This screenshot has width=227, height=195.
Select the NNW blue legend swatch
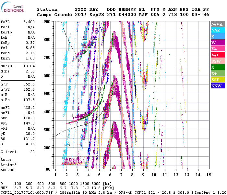(x=217, y=86)
